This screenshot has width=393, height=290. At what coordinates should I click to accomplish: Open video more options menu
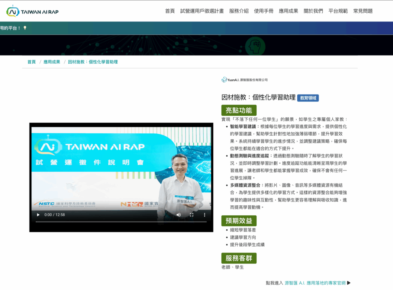205,215
